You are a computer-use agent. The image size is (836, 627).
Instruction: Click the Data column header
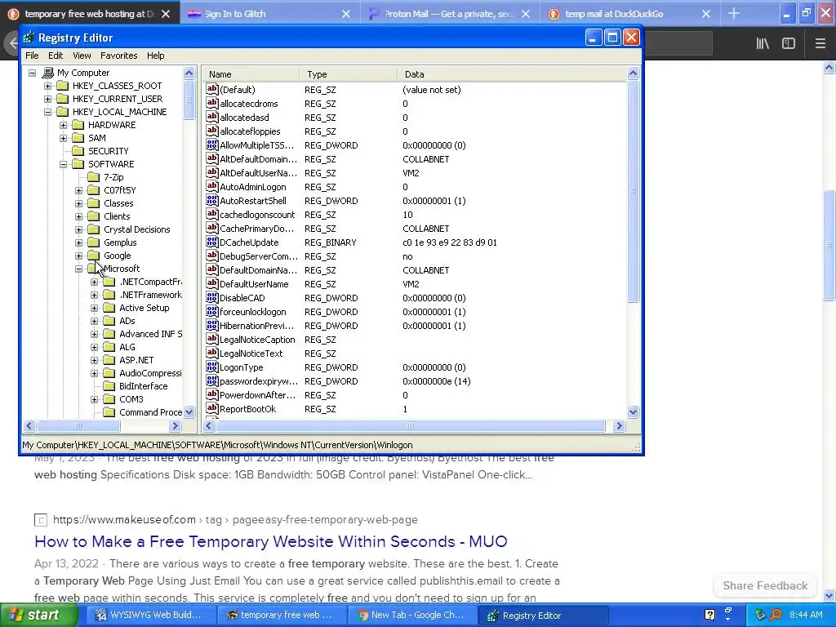tap(512, 74)
